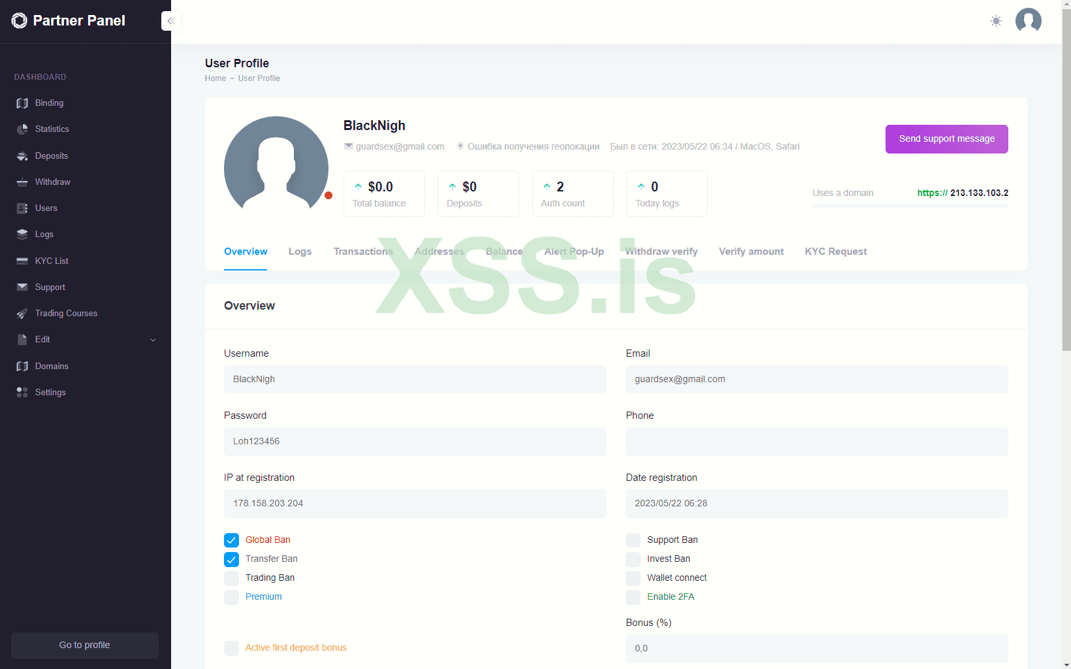The image size is (1071, 669).
Task: Click the Date registration field
Action: [x=817, y=504]
